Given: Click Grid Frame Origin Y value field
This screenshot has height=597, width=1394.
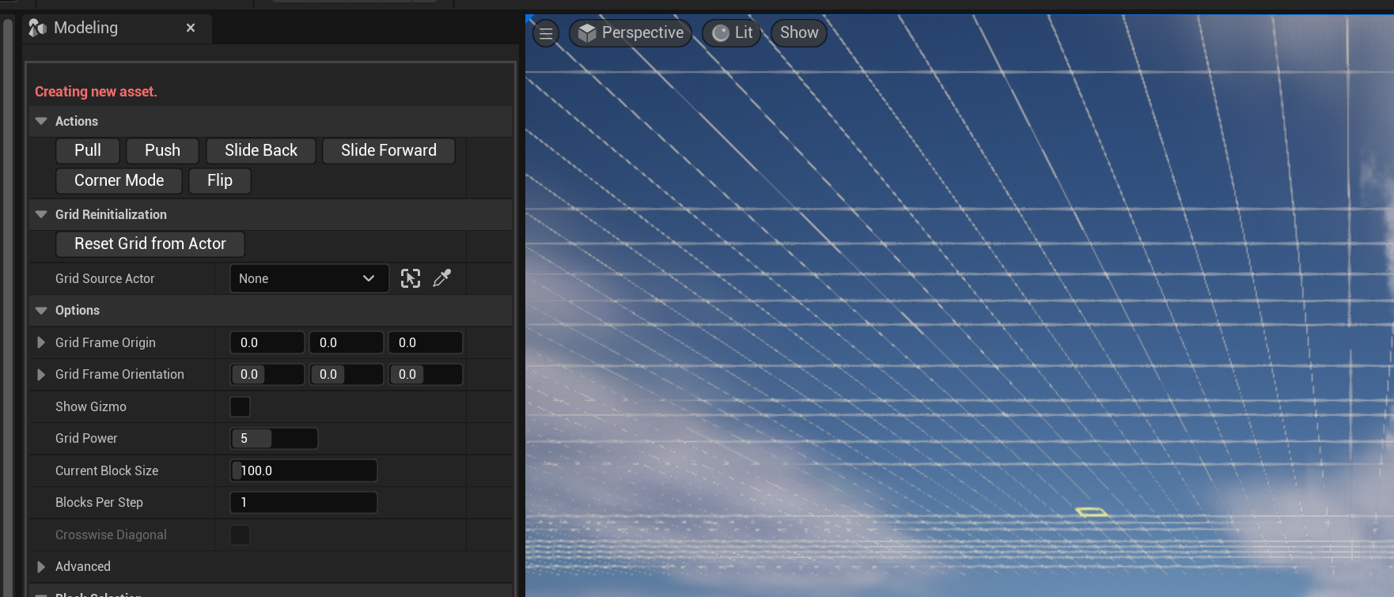Looking at the screenshot, I should 347,342.
